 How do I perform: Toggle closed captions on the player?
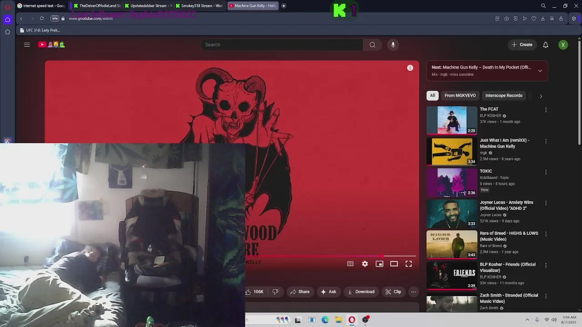tap(351, 264)
